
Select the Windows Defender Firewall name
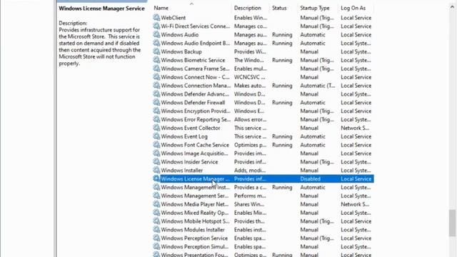coord(193,103)
